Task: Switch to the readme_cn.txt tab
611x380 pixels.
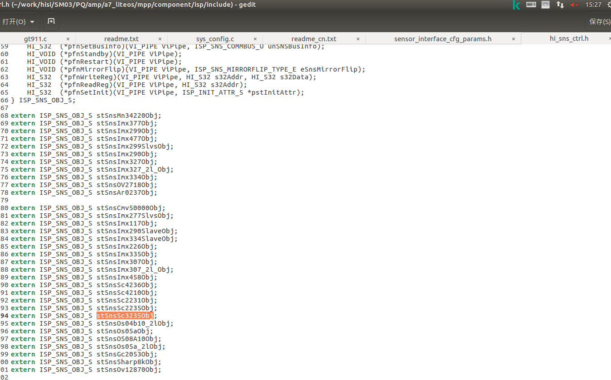Action: [314, 39]
